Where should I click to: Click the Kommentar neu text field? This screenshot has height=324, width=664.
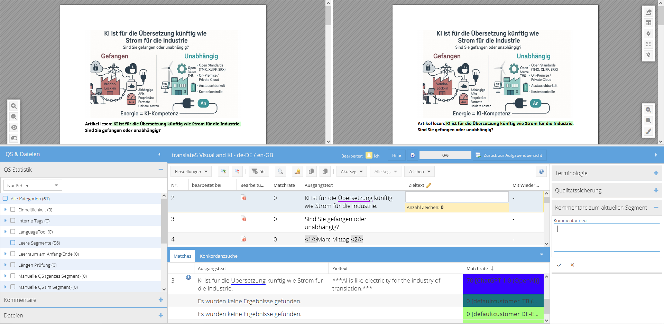607,237
